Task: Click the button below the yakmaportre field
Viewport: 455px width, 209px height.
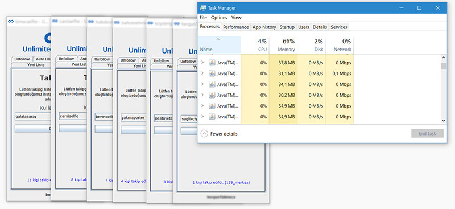Action: [x=133, y=130]
